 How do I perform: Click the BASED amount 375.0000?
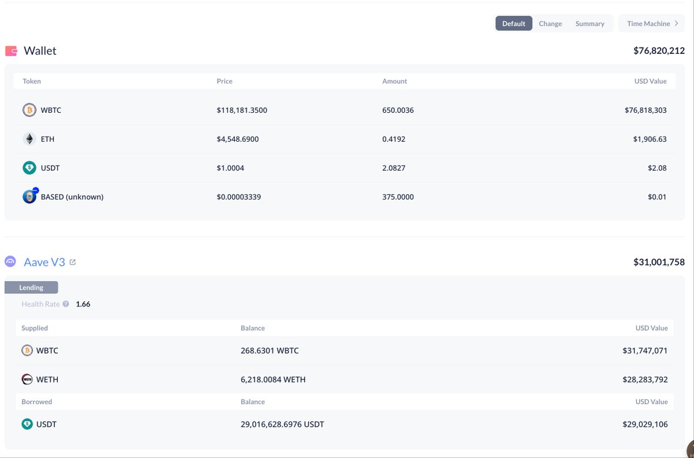click(398, 197)
